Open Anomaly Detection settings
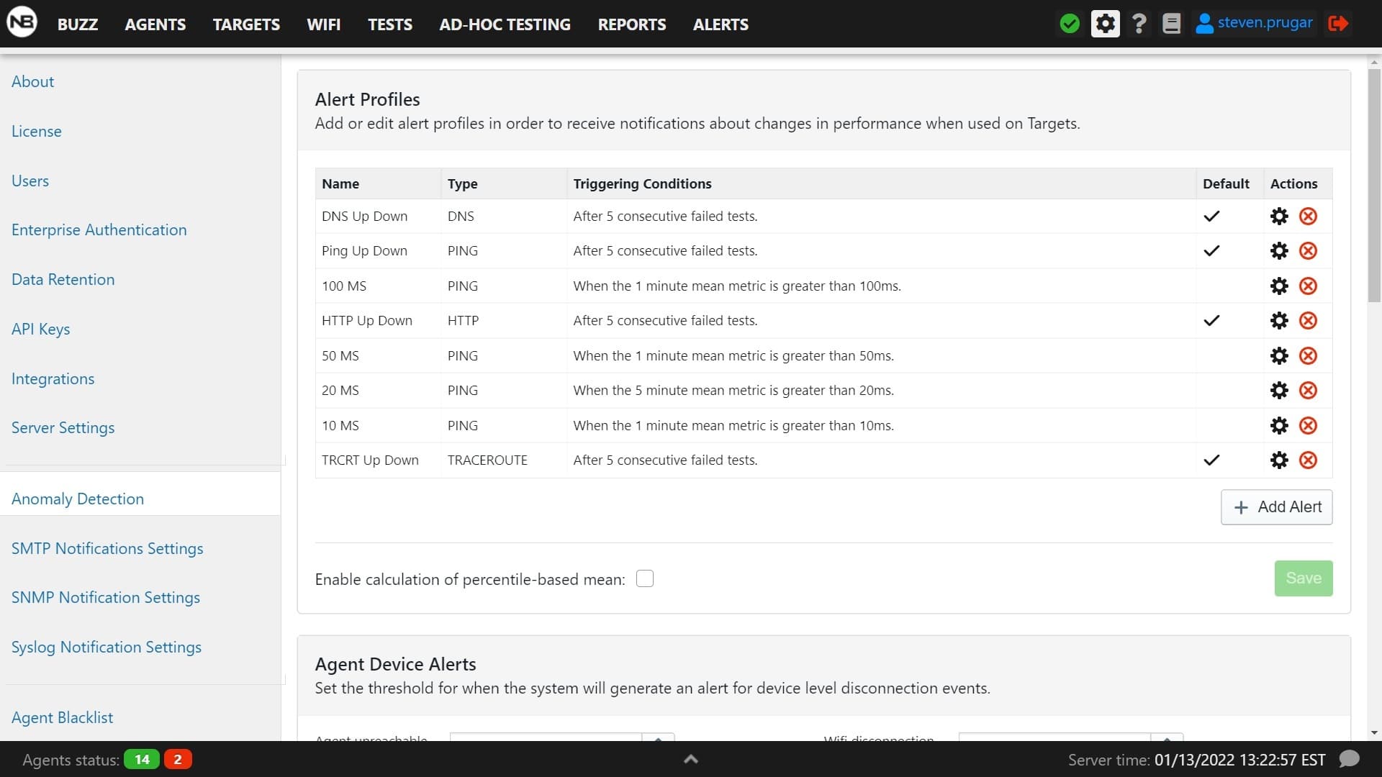This screenshot has width=1382, height=777. click(x=78, y=499)
